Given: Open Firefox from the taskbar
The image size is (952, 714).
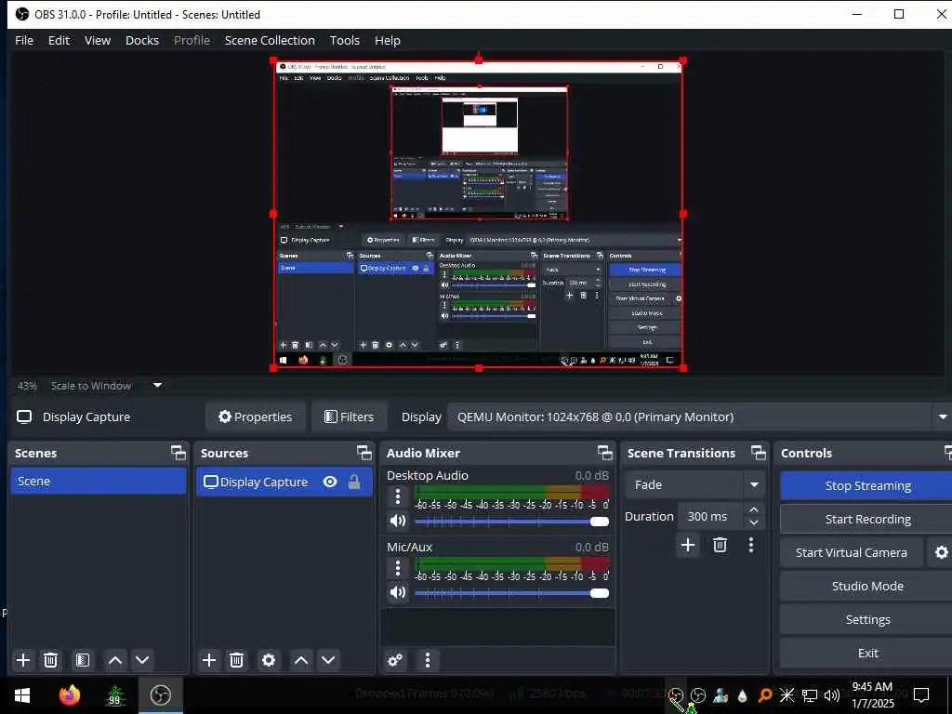Looking at the screenshot, I should (70, 695).
